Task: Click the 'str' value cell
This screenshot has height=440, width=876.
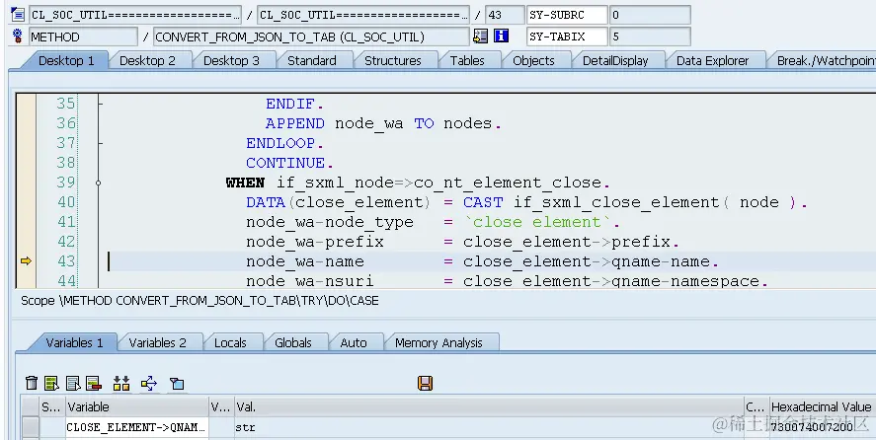Action: pos(490,427)
